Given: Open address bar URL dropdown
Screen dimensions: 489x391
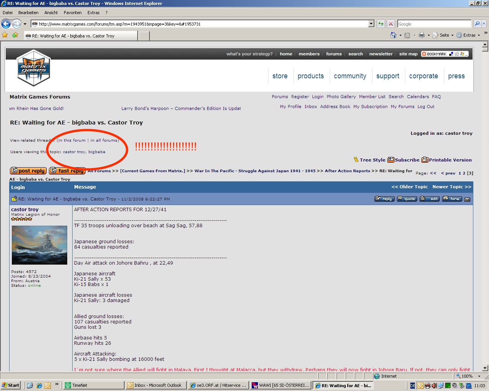Looking at the screenshot, I should [371, 24].
